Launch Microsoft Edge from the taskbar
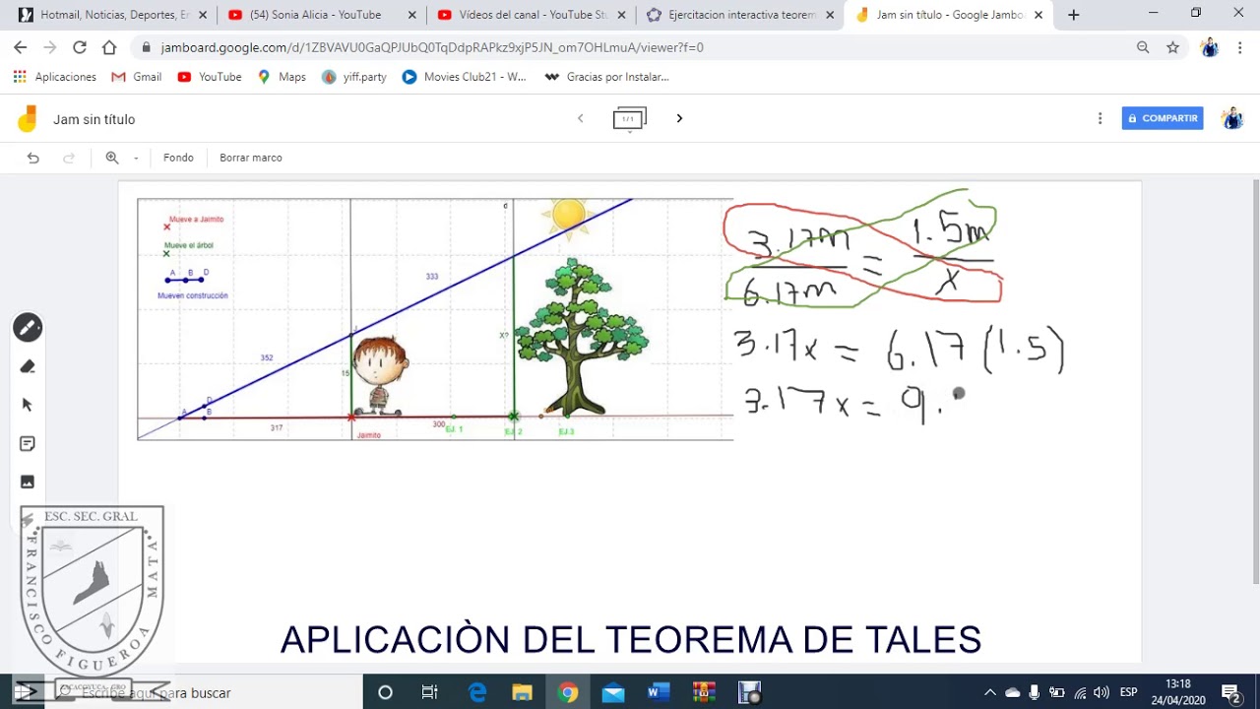 [x=477, y=693]
